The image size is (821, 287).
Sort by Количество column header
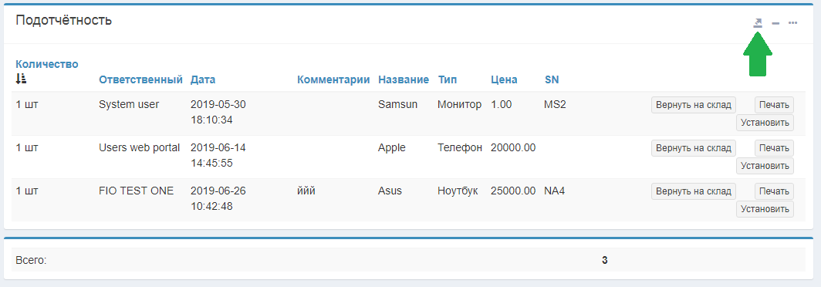click(x=47, y=64)
